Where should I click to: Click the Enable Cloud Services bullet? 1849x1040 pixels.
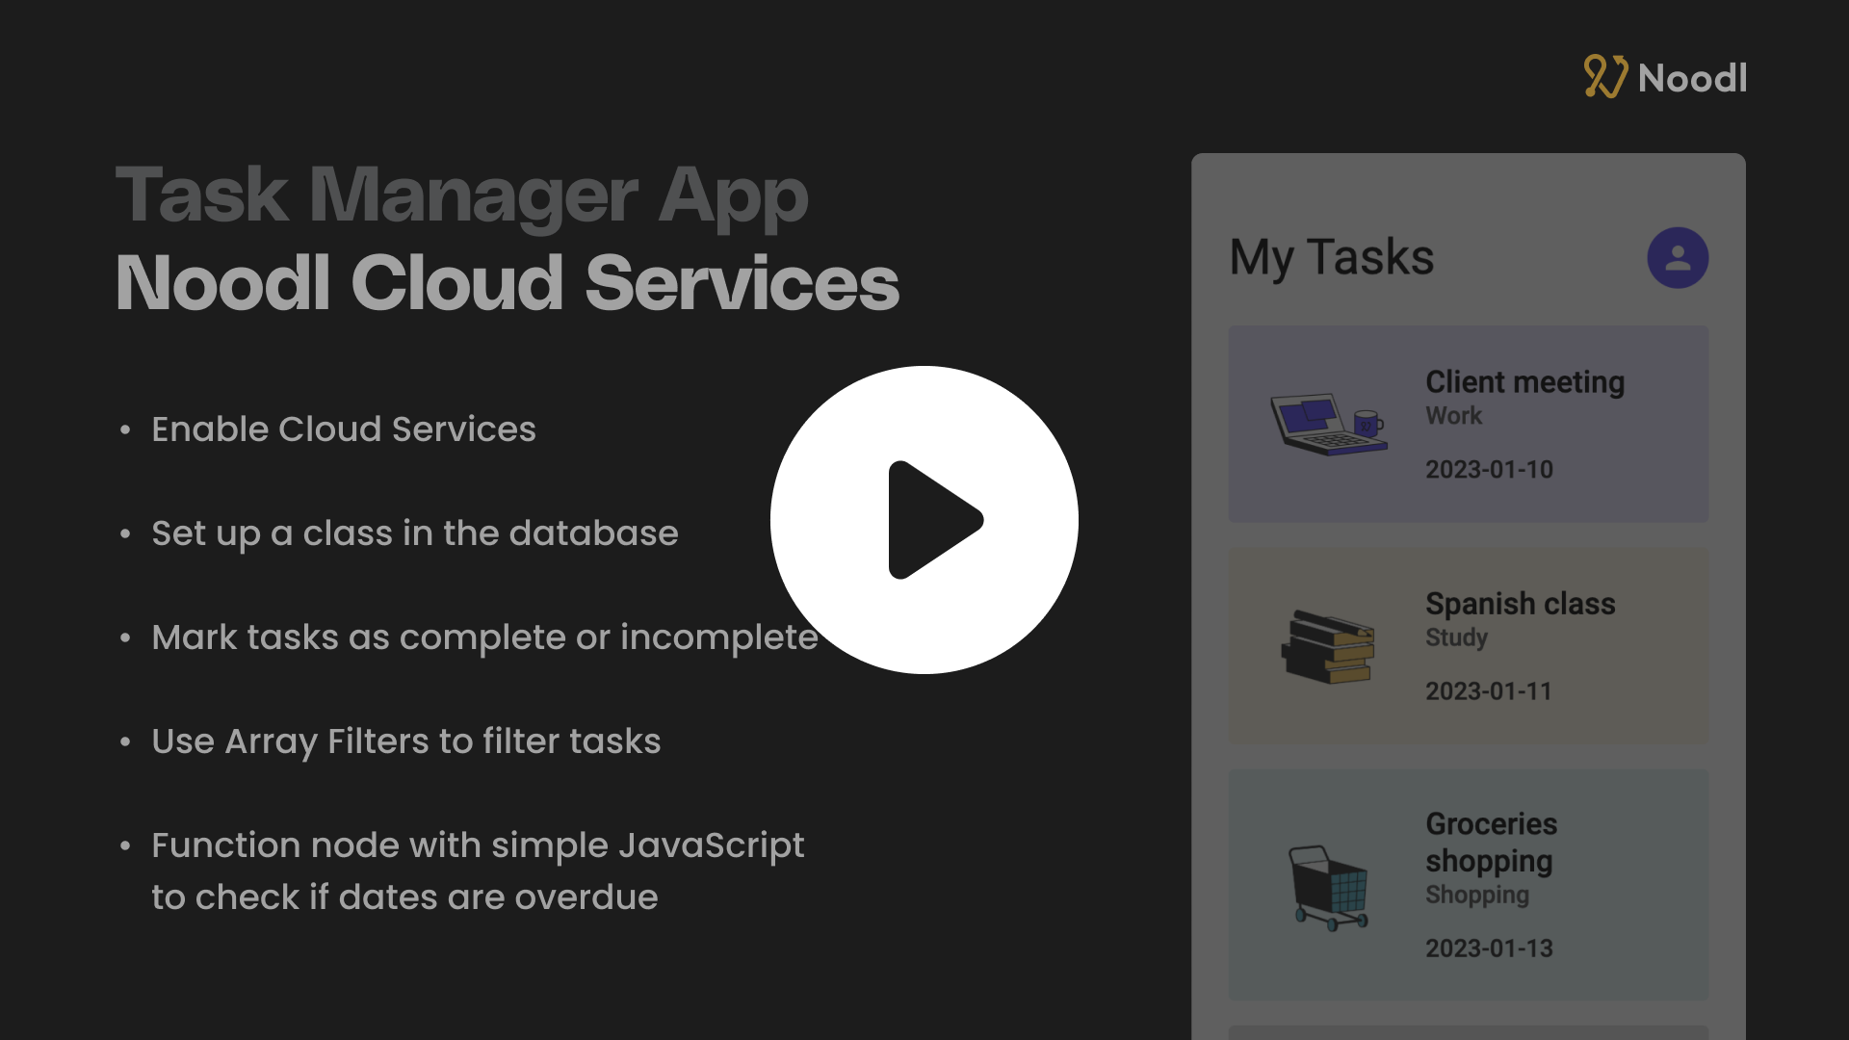[x=343, y=429]
